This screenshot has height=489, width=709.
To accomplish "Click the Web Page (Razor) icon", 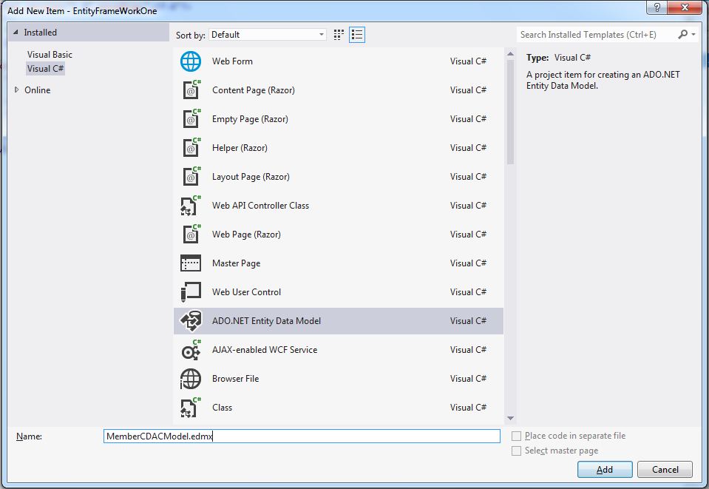I will pyautogui.click(x=191, y=235).
